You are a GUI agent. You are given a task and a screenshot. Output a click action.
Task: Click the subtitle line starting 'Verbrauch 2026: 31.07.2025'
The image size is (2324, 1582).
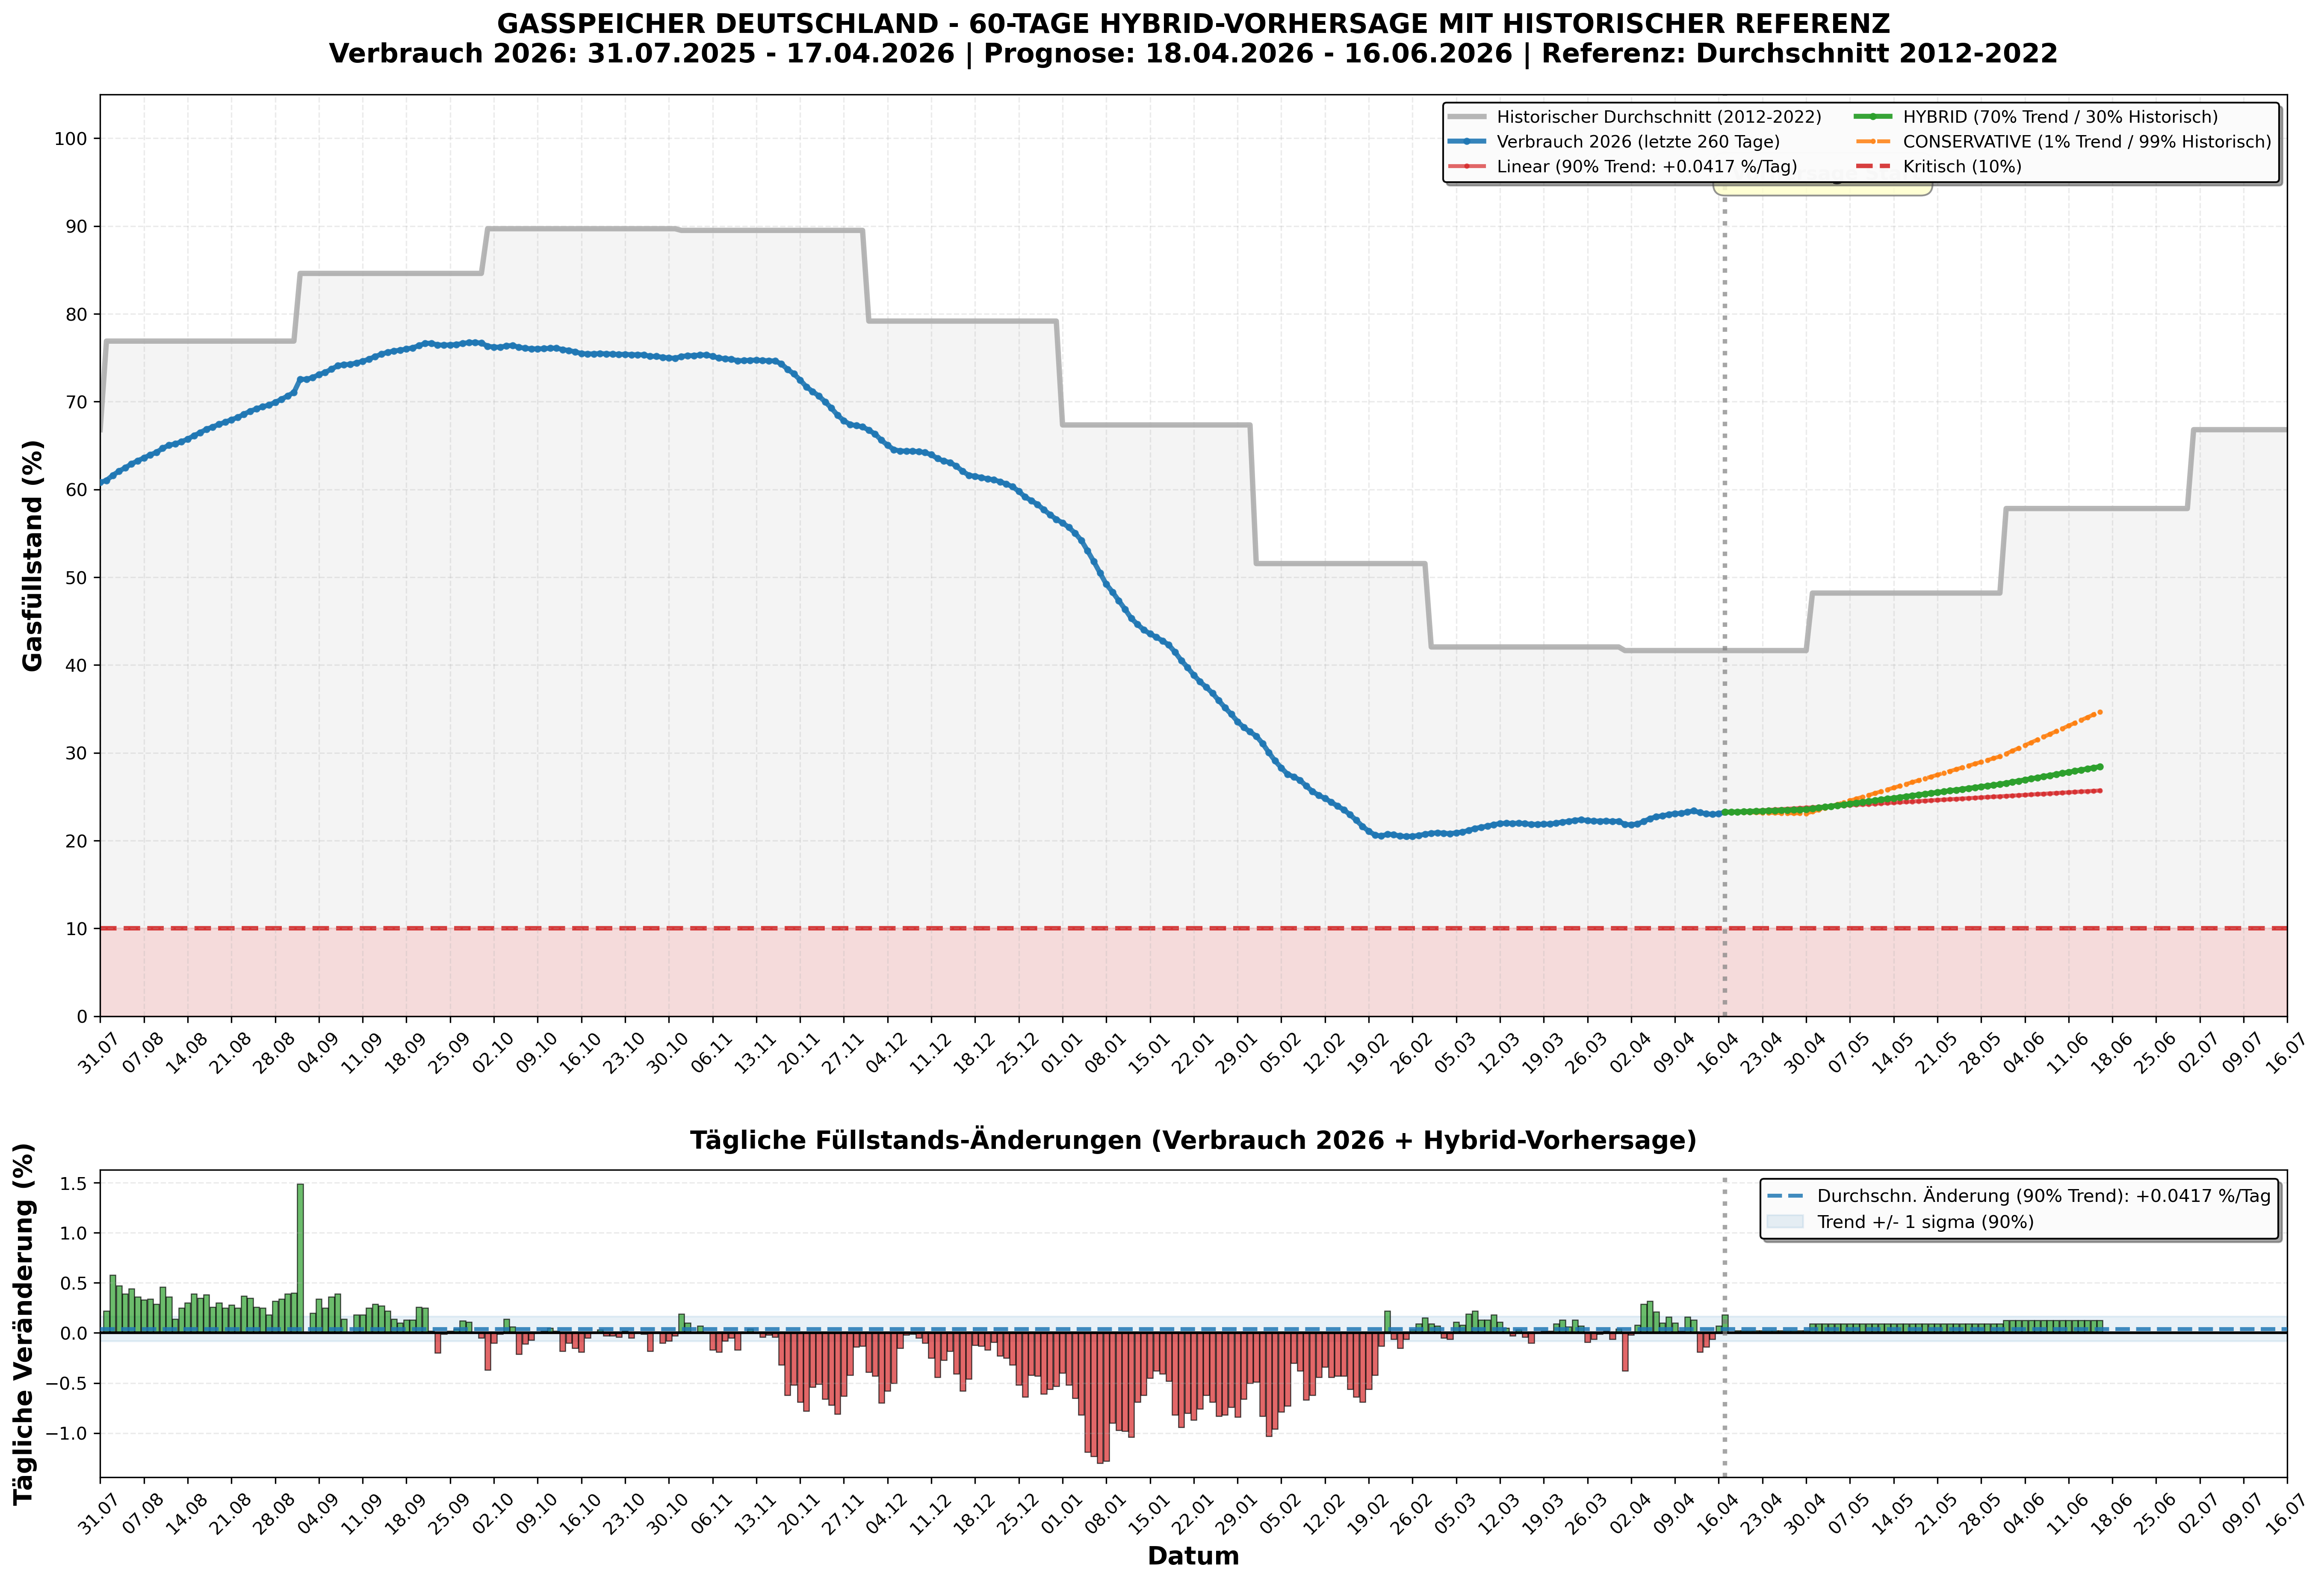1193,54
